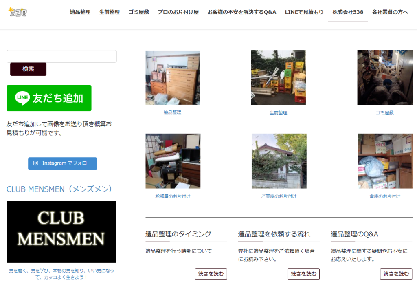417x284 pixels.
Task: Navigate to プロのお片付け屋 menu item
Action: [178, 12]
